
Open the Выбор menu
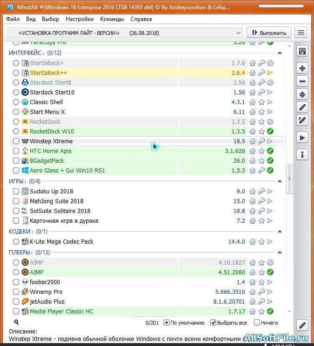[50, 19]
